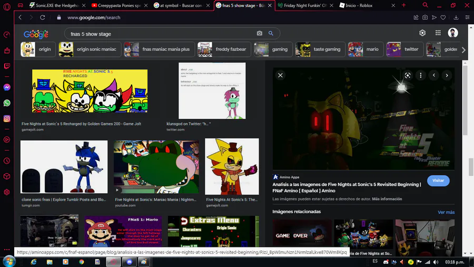
Task: Click Ver más related images link
Action: pyautogui.click(x=446, y=212)
